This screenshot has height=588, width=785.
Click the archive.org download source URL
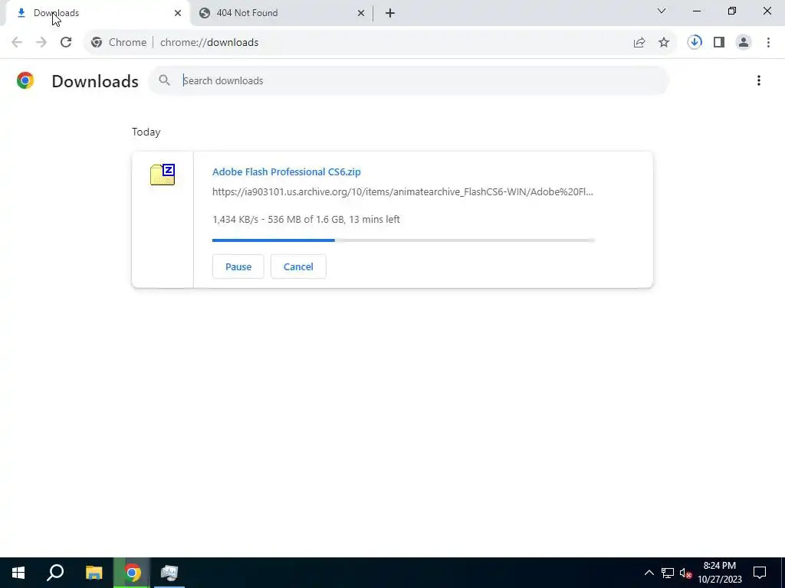pyautogui.click(x=402, y=191)
